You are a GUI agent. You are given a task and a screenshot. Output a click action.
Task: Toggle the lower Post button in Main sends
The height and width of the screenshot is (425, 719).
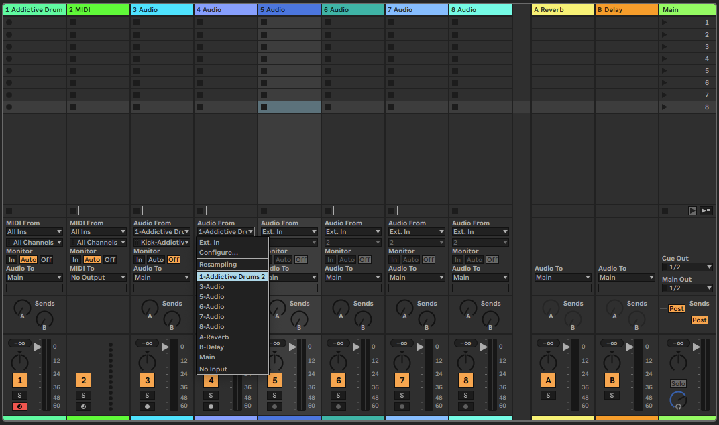pyautogui.click(x=700, y=320)
